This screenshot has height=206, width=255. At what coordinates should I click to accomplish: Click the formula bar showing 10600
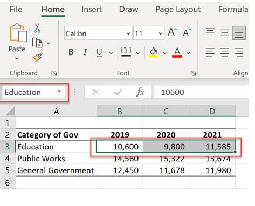(x=201, y=92)
